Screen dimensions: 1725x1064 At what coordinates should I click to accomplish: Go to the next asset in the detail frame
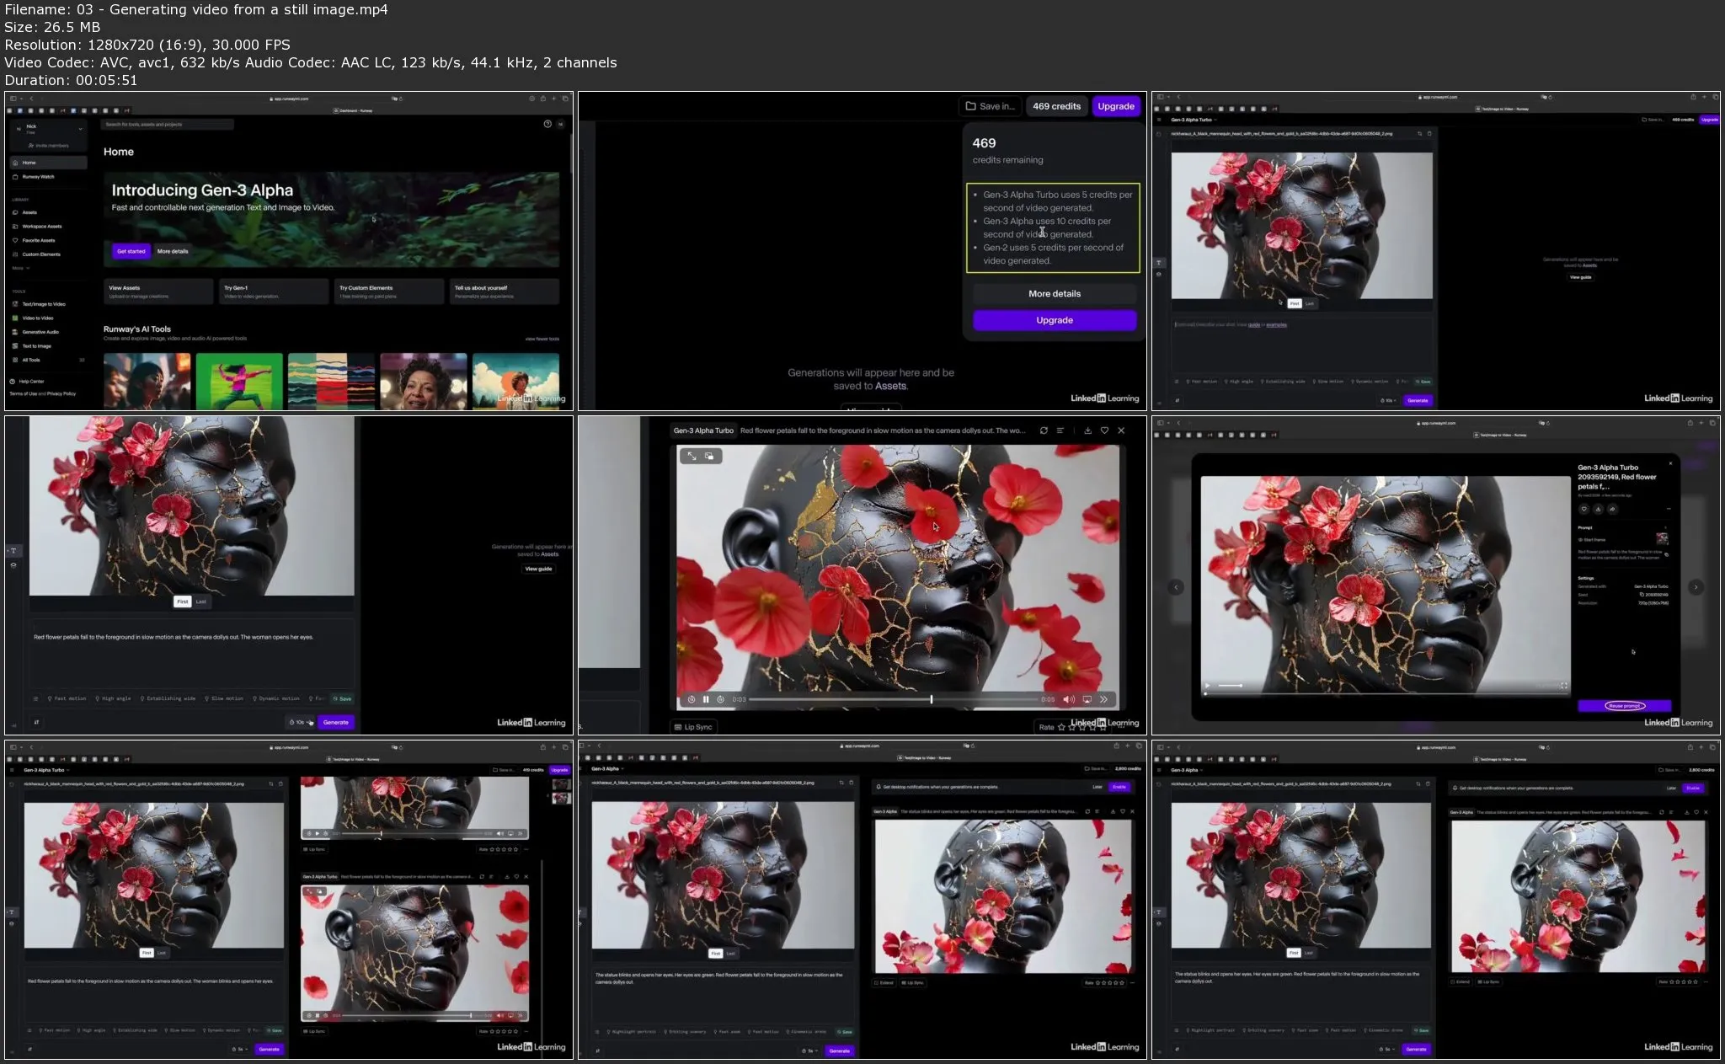pos(1696,587)
